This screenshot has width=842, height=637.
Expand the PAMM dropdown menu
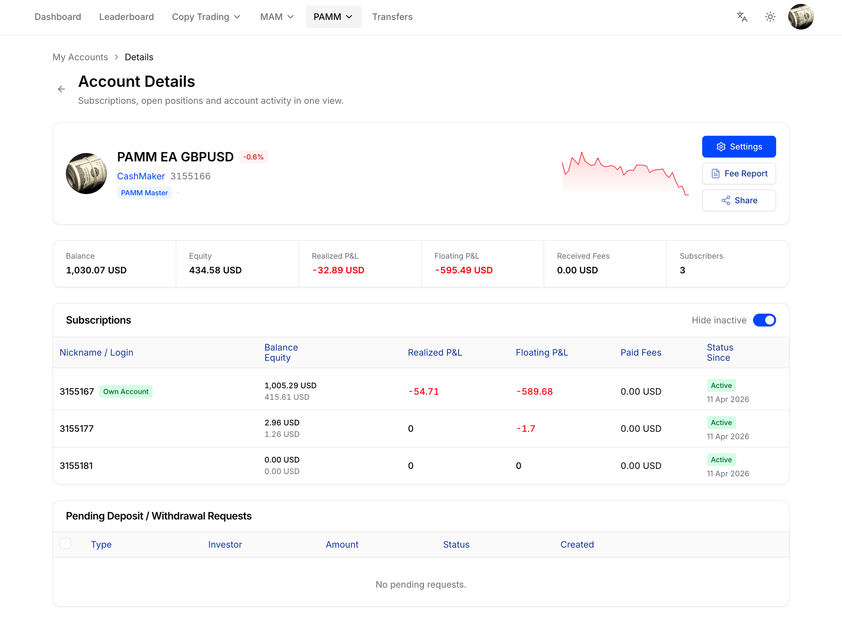click(334, 17)
